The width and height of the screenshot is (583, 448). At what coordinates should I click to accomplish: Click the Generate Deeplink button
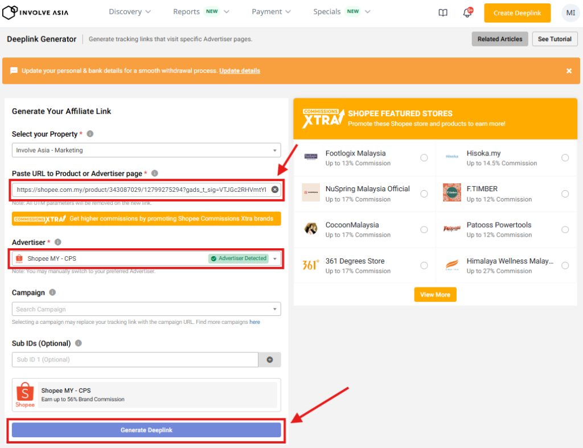146,430
